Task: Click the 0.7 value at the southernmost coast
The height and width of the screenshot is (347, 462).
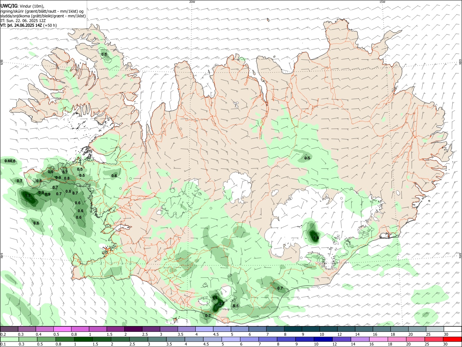Action: click(208, 316)
